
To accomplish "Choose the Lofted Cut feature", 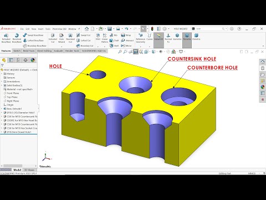I will click(x=84, y=41).
